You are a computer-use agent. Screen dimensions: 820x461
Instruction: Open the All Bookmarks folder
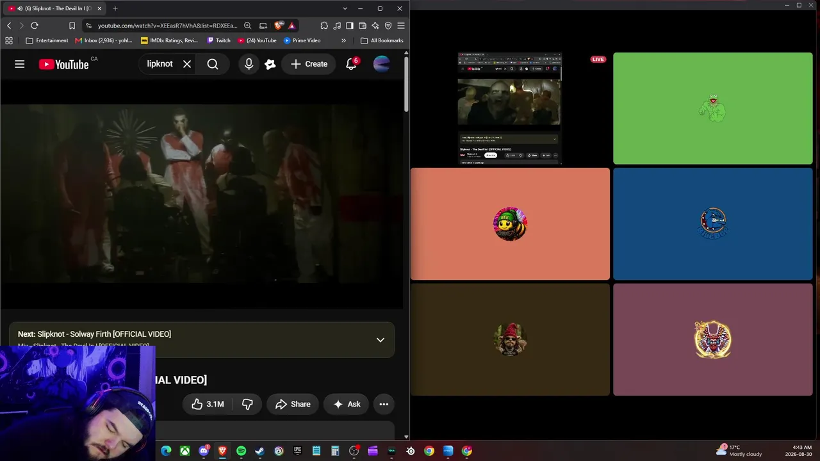[x=382, y=40]
